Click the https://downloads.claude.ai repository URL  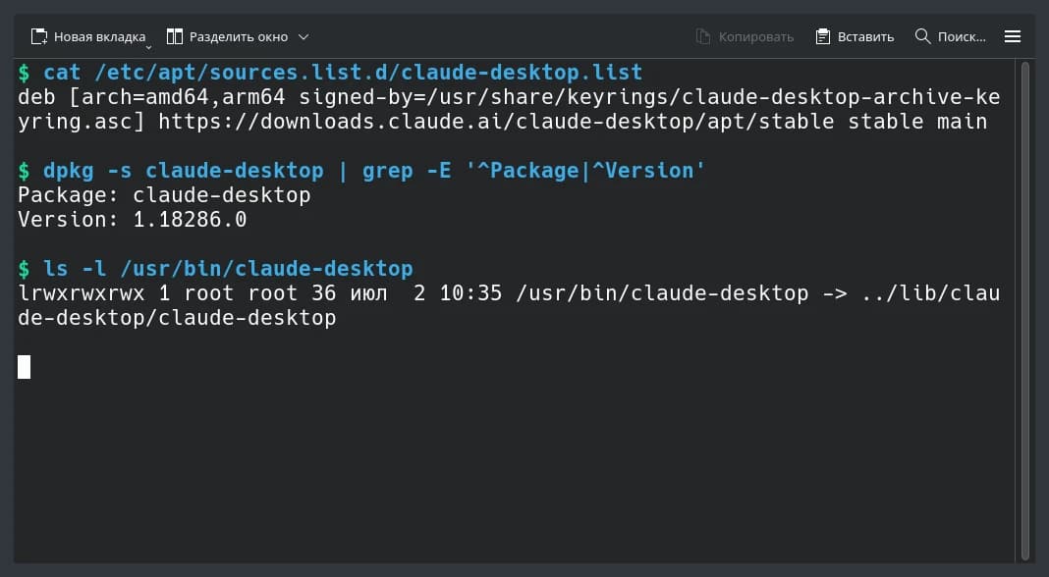(x=496, y=122)
